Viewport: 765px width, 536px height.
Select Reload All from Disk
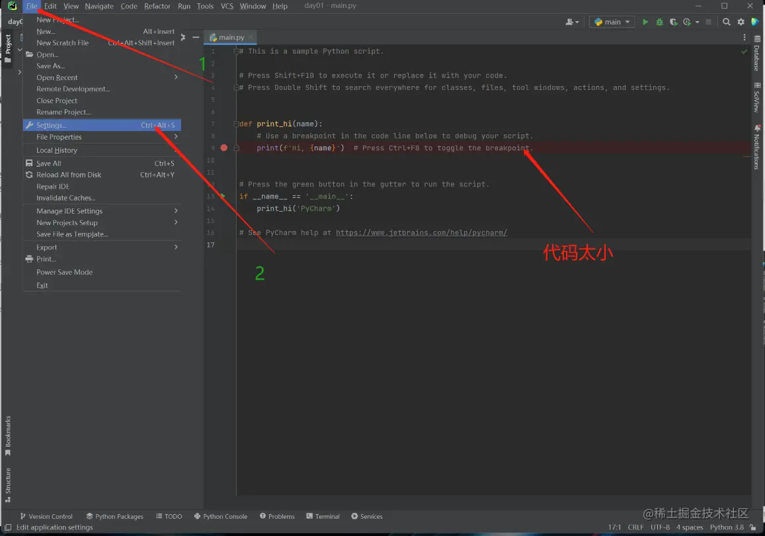click(102, 175)
